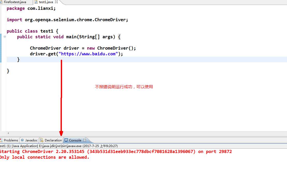Click the 'public class test1' declaration
287x190 pixels.
click(x=32, y=31)
